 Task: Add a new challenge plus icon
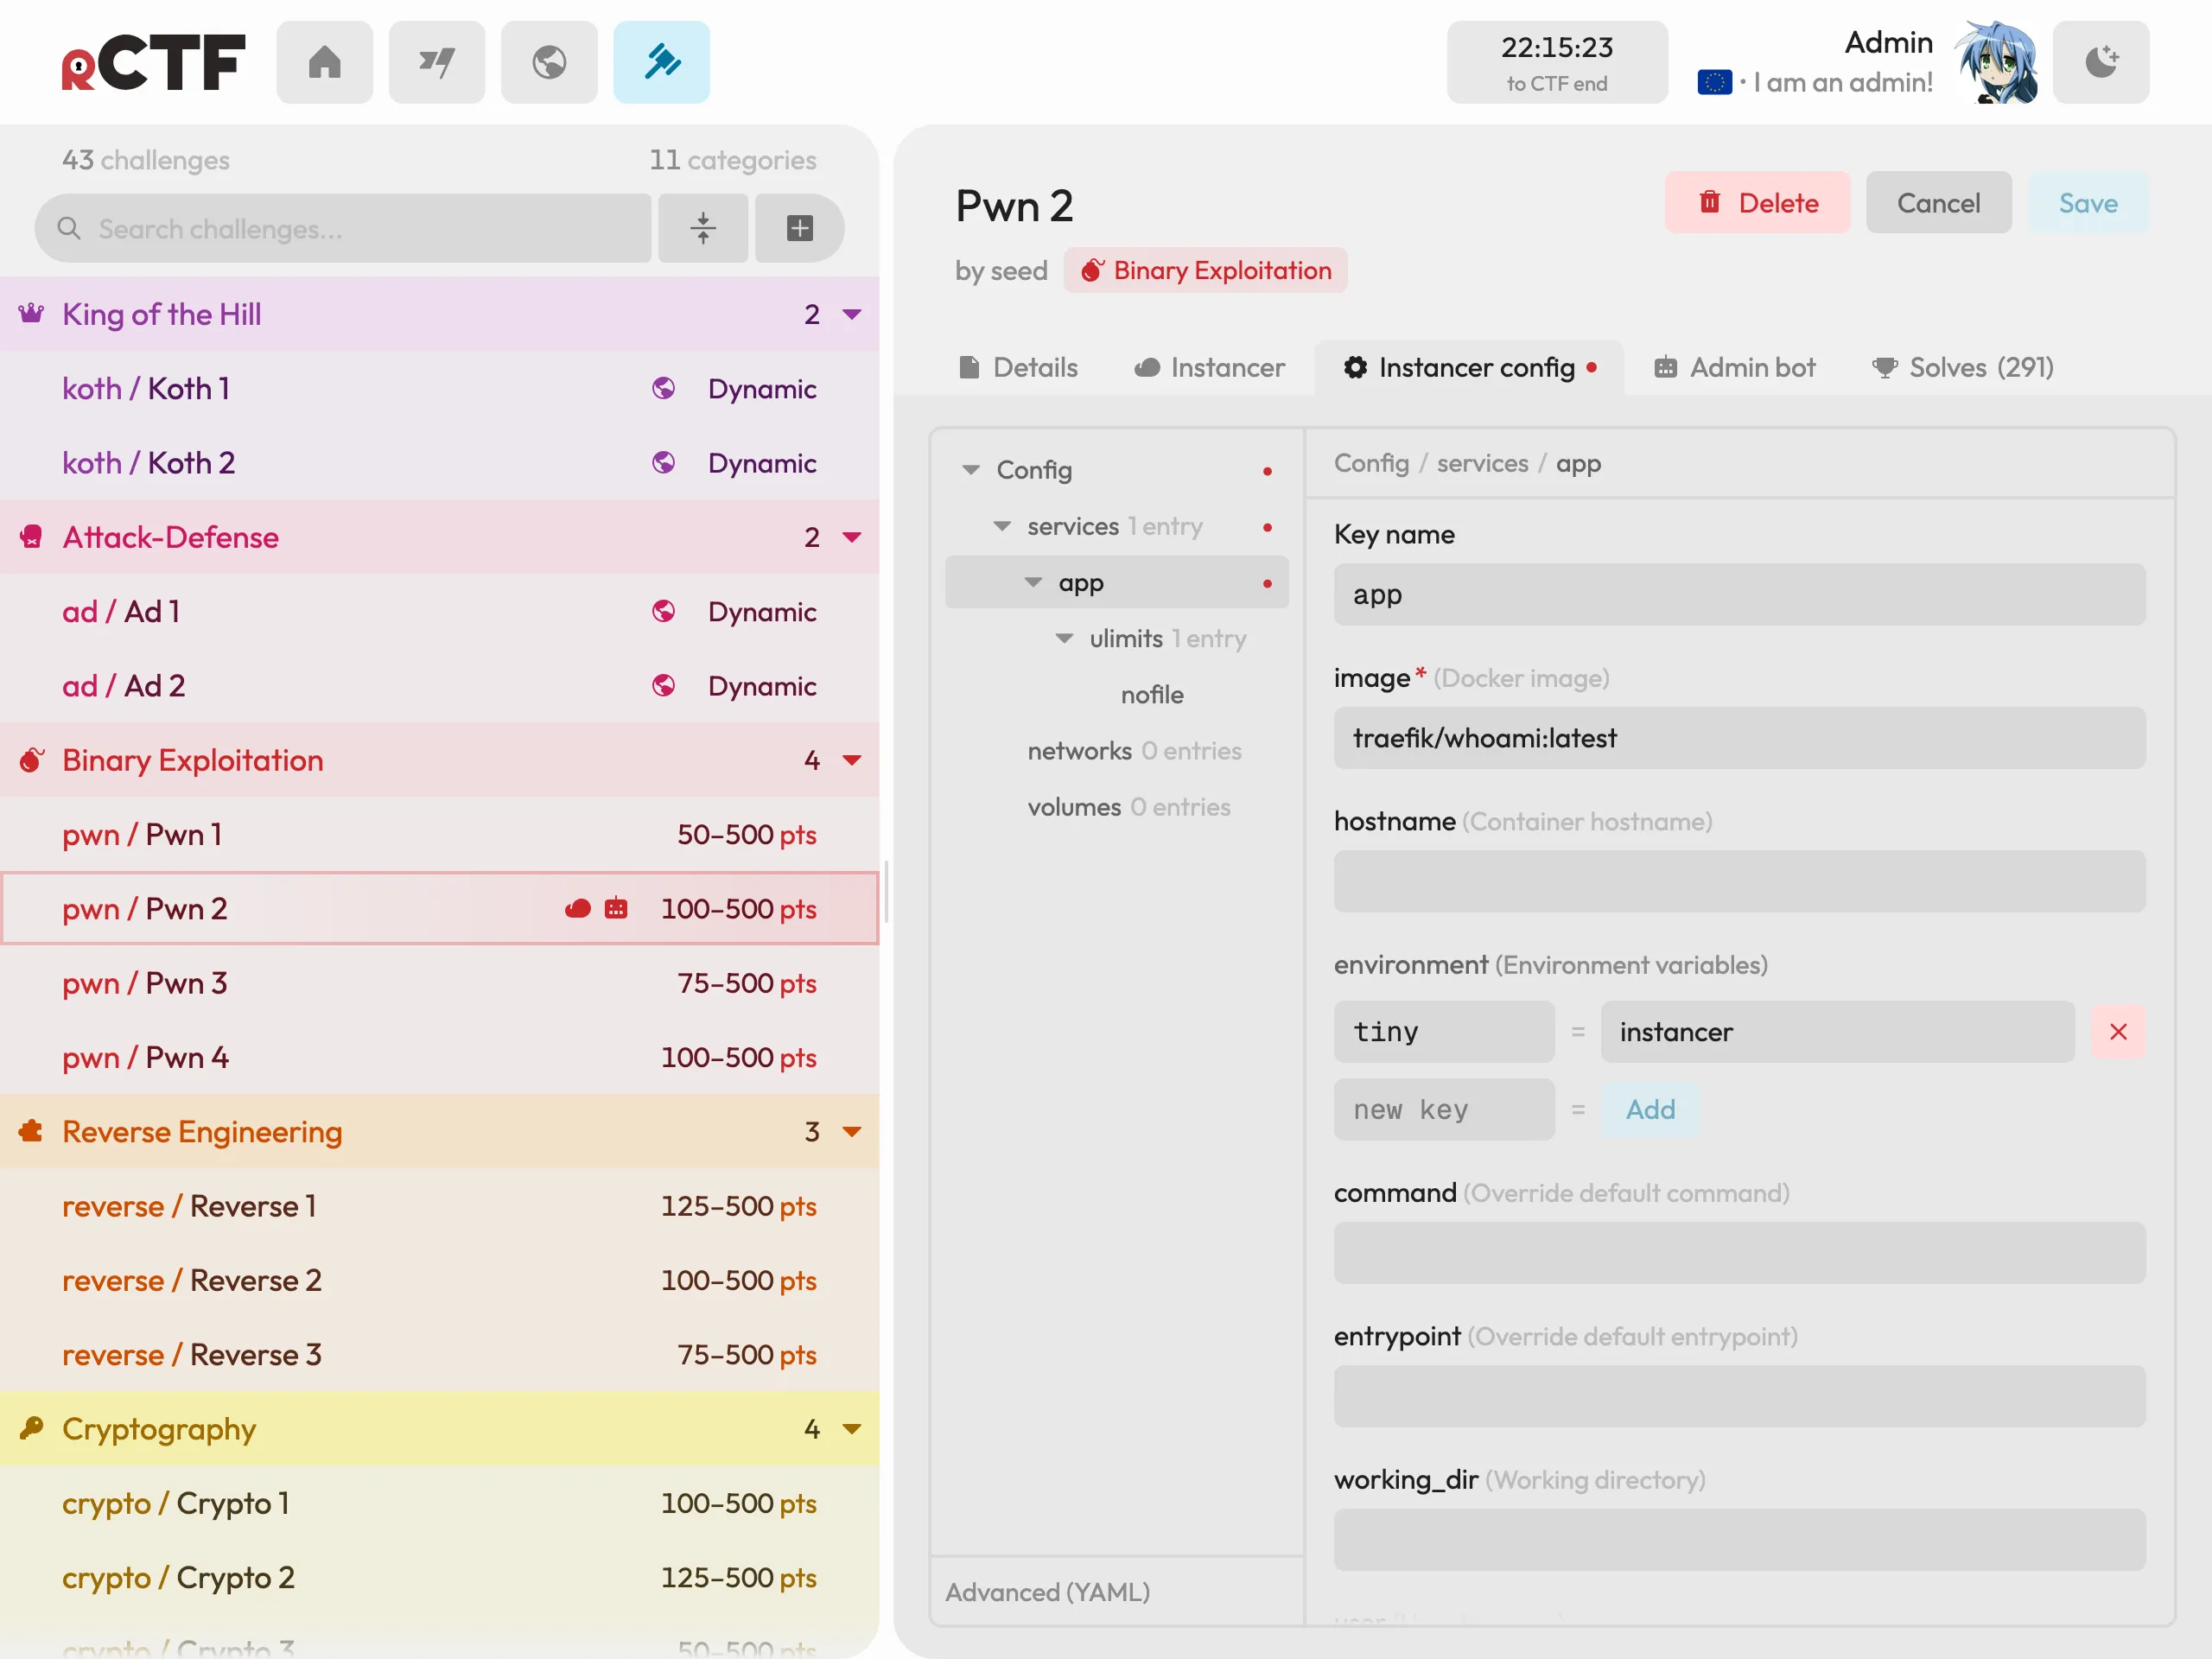click(800, 228)
